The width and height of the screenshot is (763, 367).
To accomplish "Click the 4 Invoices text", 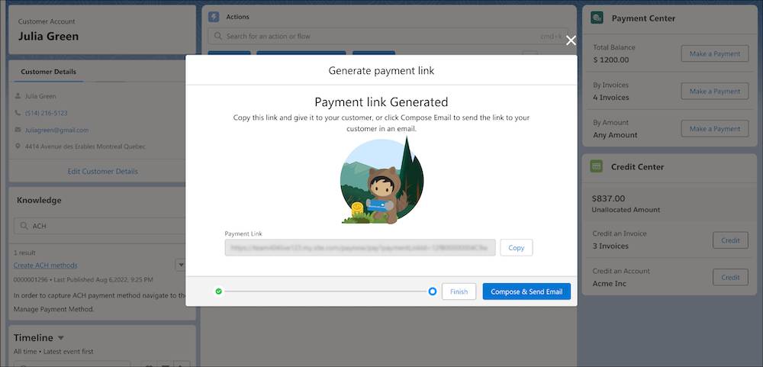I will 611,98.
